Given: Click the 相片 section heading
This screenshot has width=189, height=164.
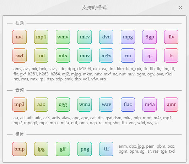Looking at the screenshot, I should tap(19, 134).
